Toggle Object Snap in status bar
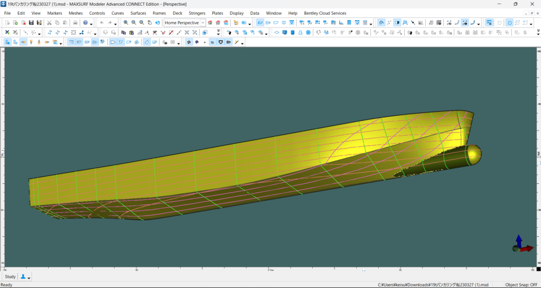The image size is (541, 288). pos(521,284)
